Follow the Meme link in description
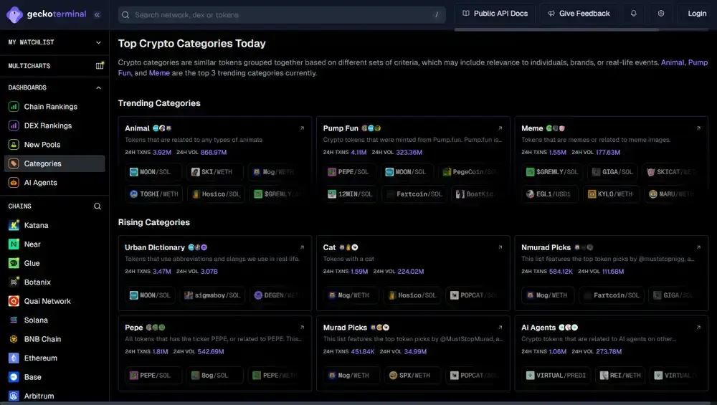 pos(159,72)
